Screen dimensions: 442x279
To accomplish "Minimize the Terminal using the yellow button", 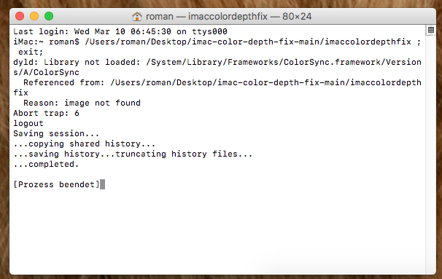I will tap(34, 16).
